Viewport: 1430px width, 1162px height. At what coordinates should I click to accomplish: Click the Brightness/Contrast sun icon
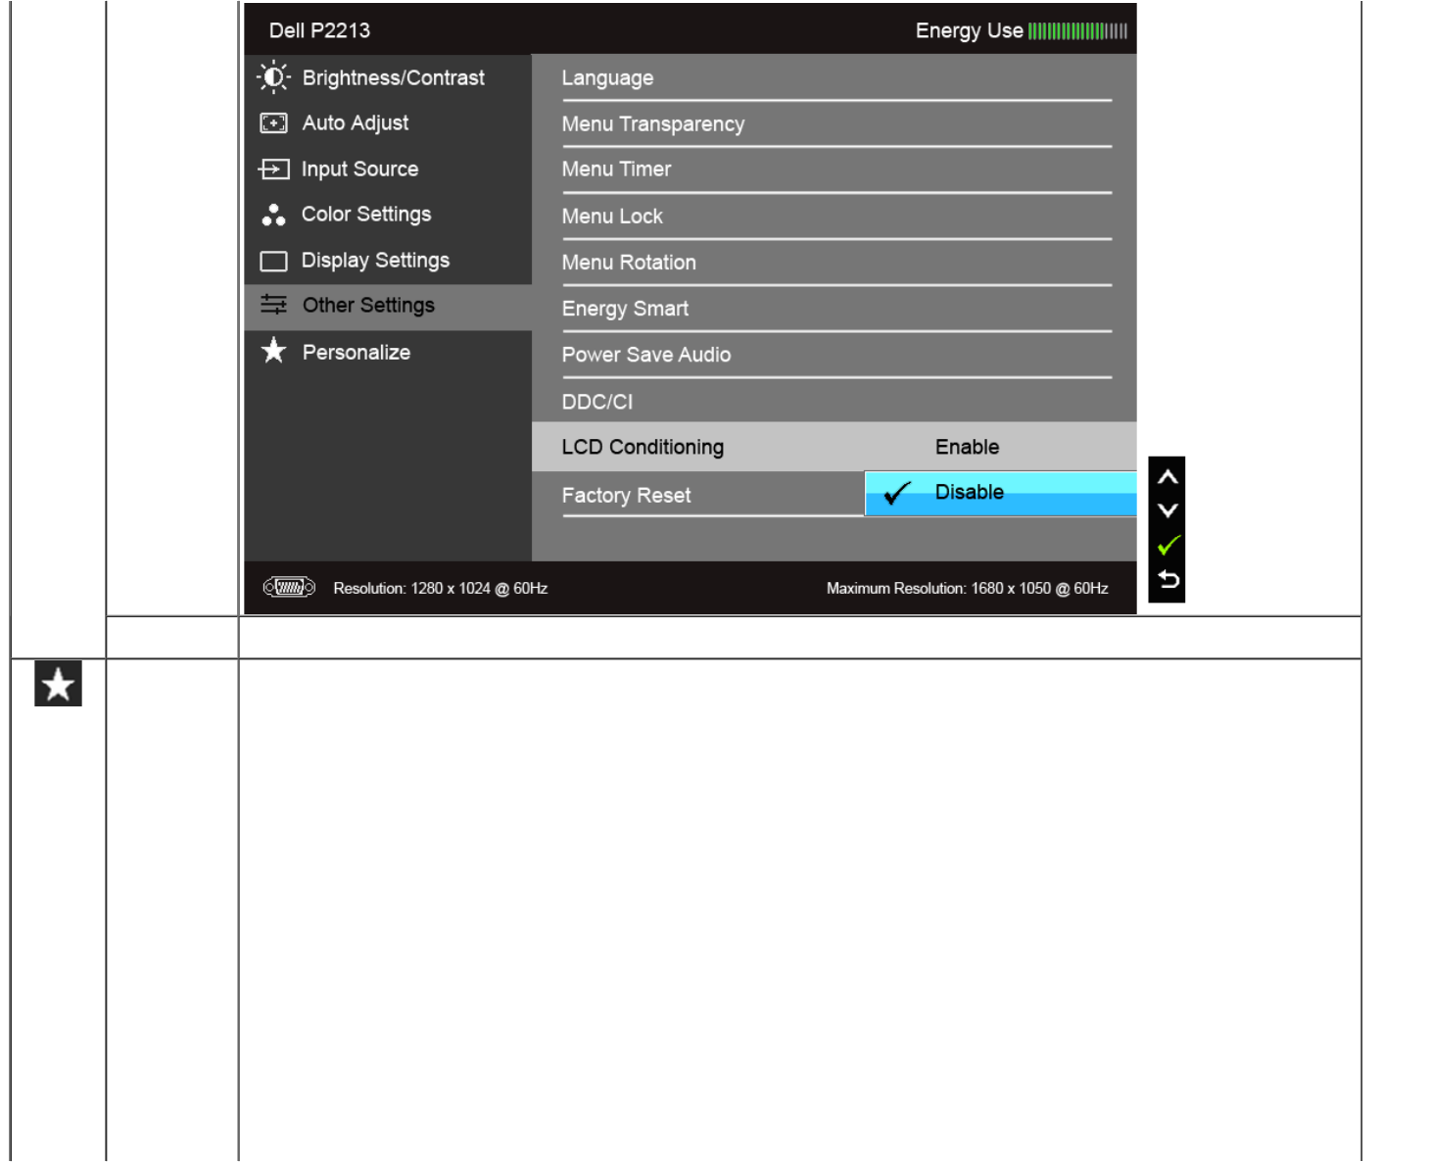coord(273,77)
